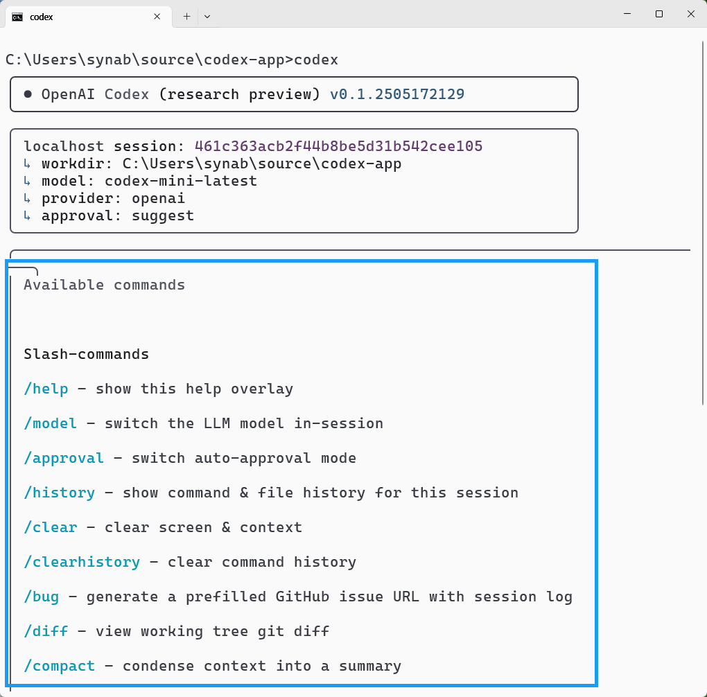Close the terminal window
This screenshot has width=707, height=697.
(690, 14)
